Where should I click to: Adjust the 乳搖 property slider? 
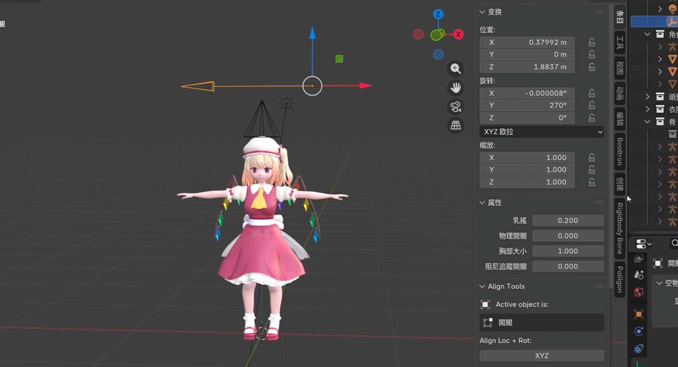pos(568,221)
